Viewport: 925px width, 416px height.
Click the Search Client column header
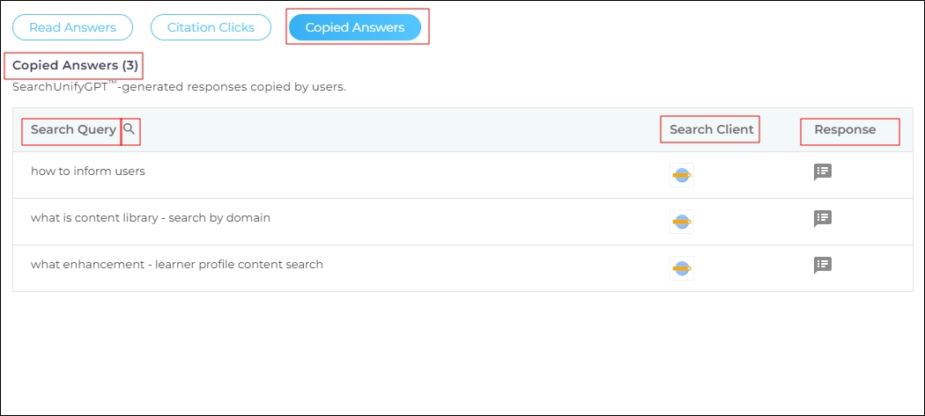(711, 129)
